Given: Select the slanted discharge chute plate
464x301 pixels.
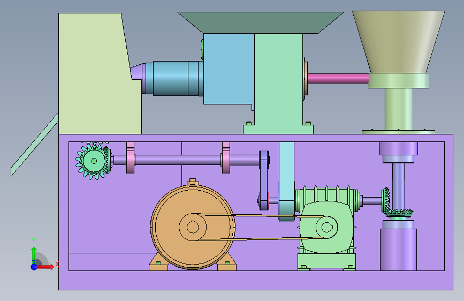Looking at the screenshot, I should click(x=35, y=145).
